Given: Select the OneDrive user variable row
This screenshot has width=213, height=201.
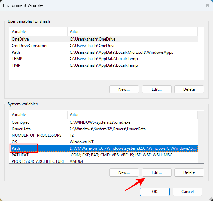Looking at the screenshot, I should [104, 39].
